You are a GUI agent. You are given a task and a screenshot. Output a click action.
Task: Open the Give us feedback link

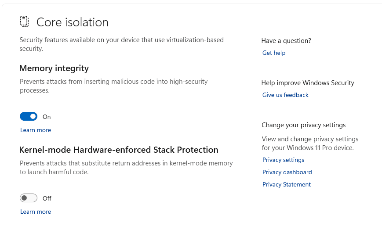pos(285,95)
